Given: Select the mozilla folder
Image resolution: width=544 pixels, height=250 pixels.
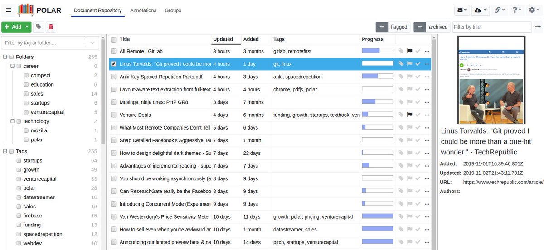Looking at the screenshot, I should point(39,130).
